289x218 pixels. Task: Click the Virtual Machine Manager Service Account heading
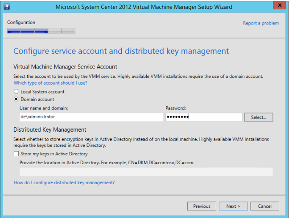click(x=65, y=67)
